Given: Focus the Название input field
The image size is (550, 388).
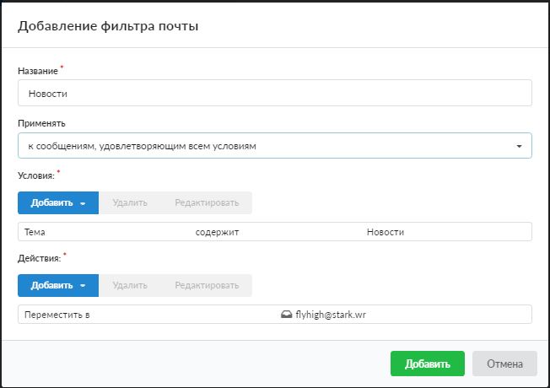Looking at the screenshot, I should [274, 94].
